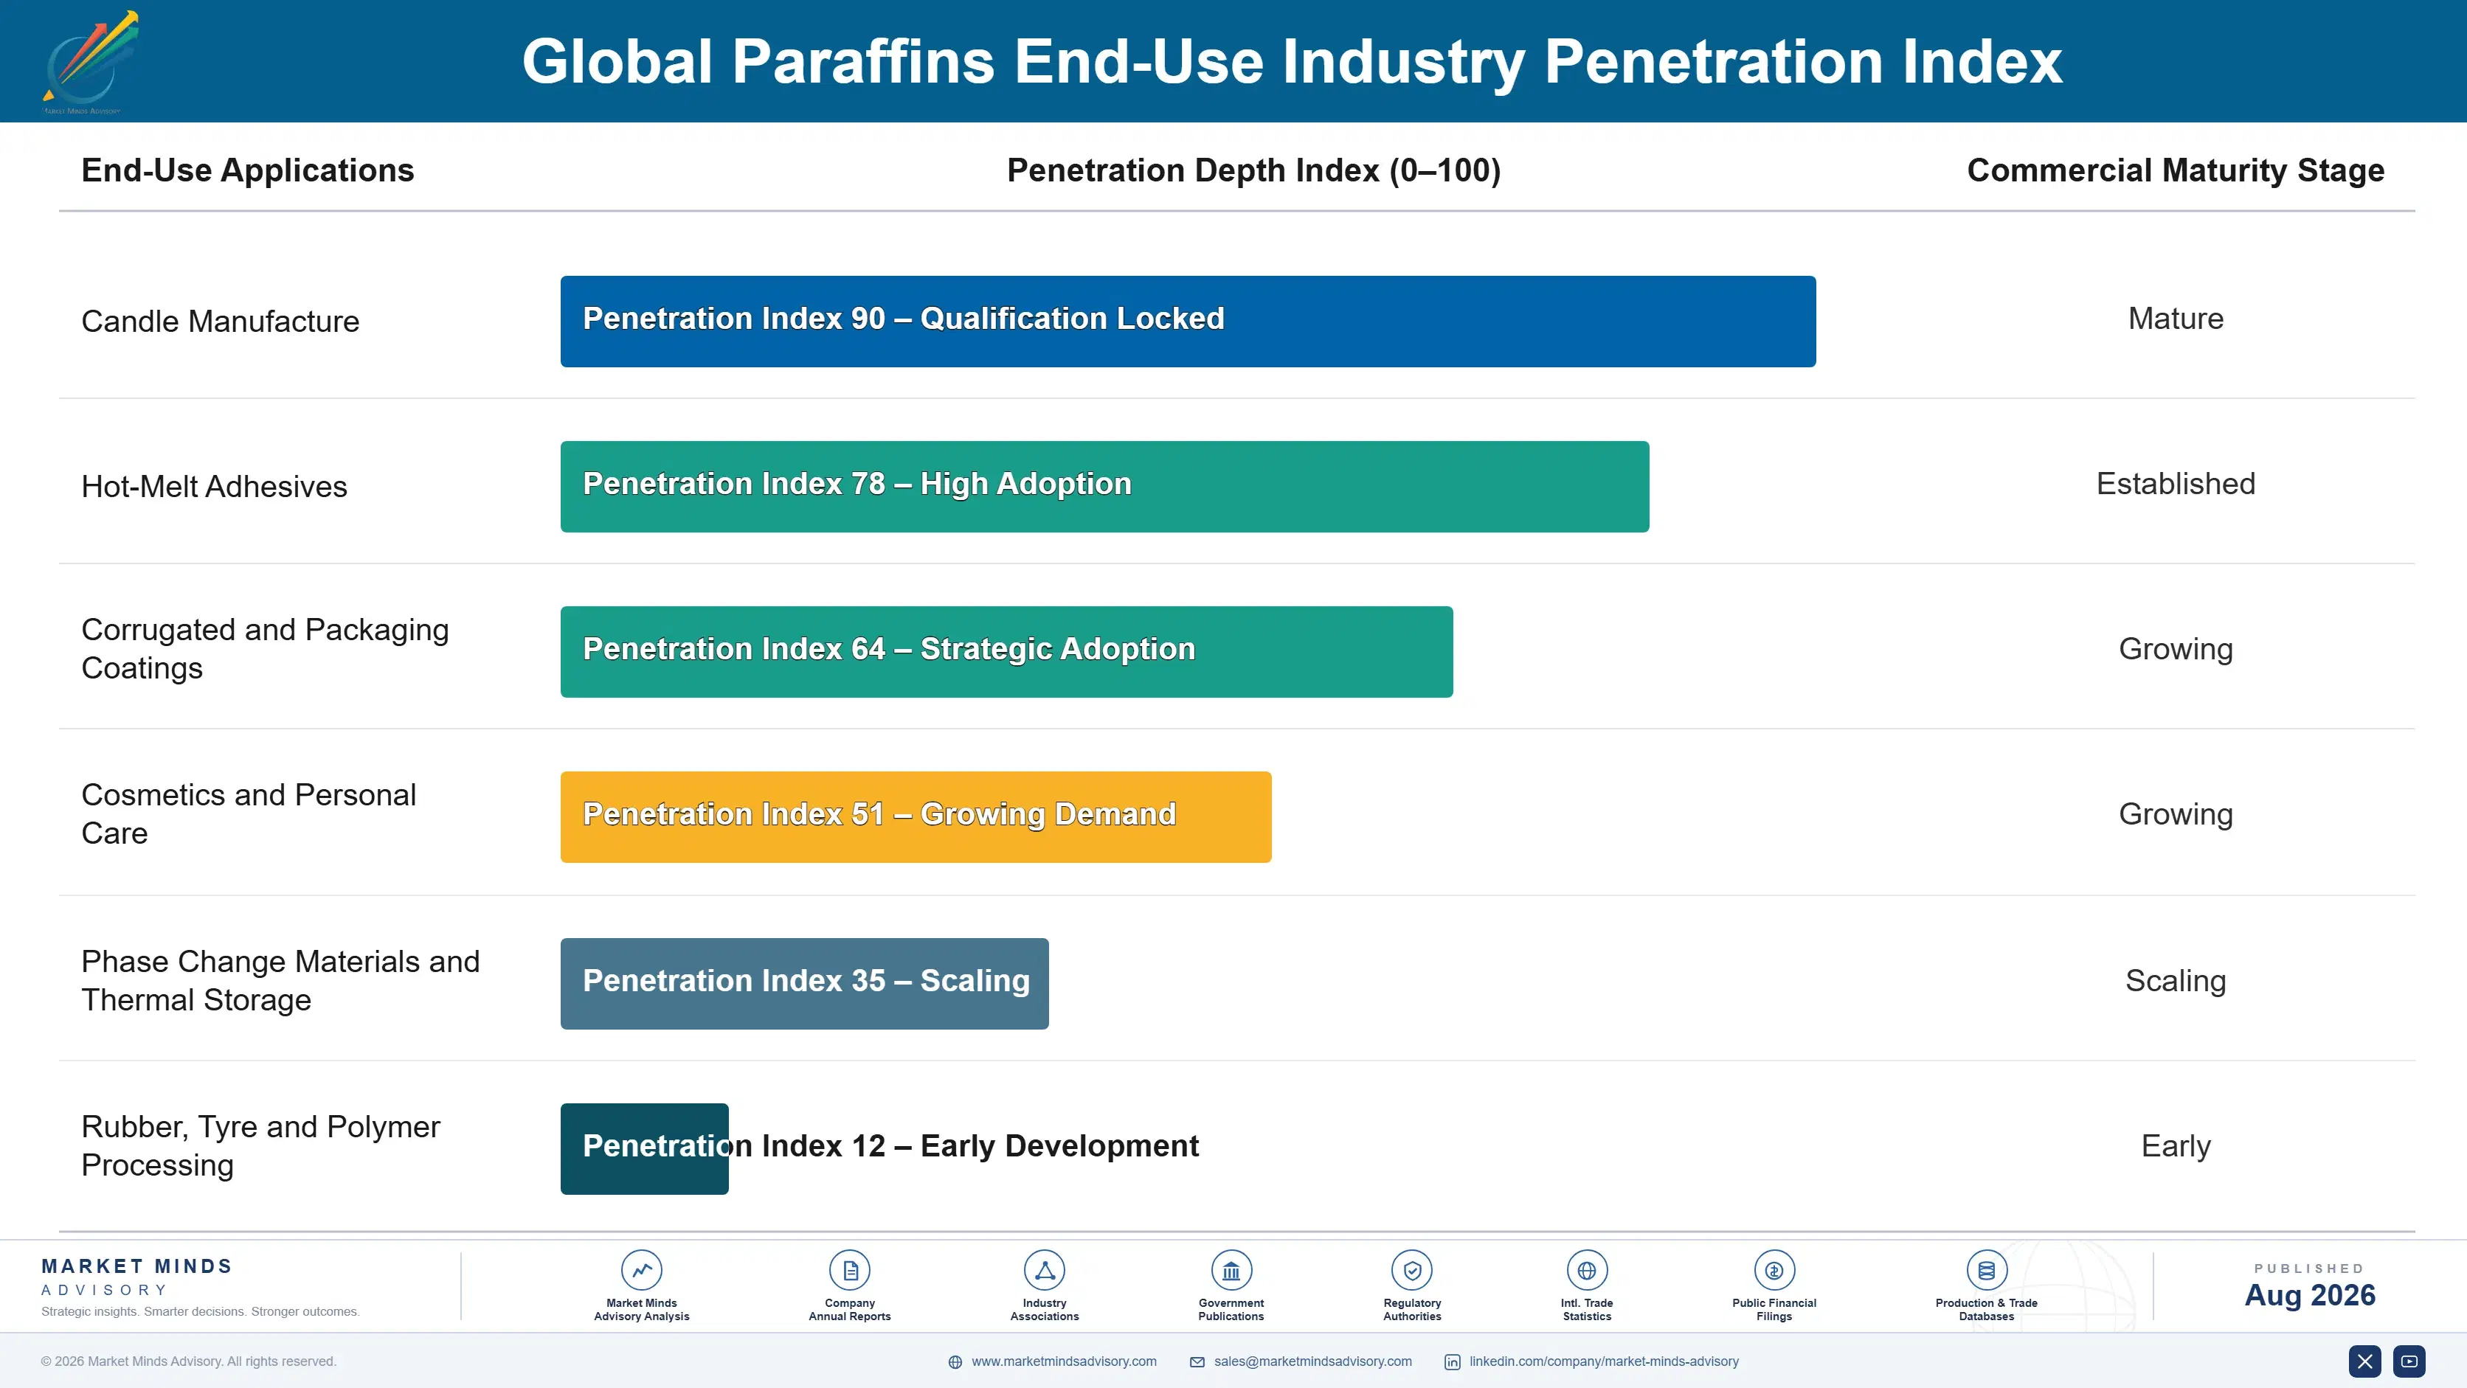Click the End-Use Applications column header

[x=248, y=170]
